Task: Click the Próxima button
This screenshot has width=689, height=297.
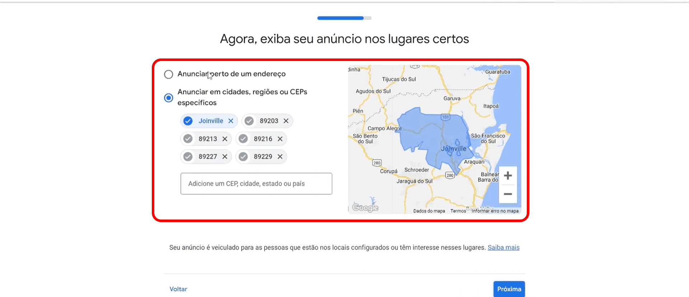Action: pos(509,289)
